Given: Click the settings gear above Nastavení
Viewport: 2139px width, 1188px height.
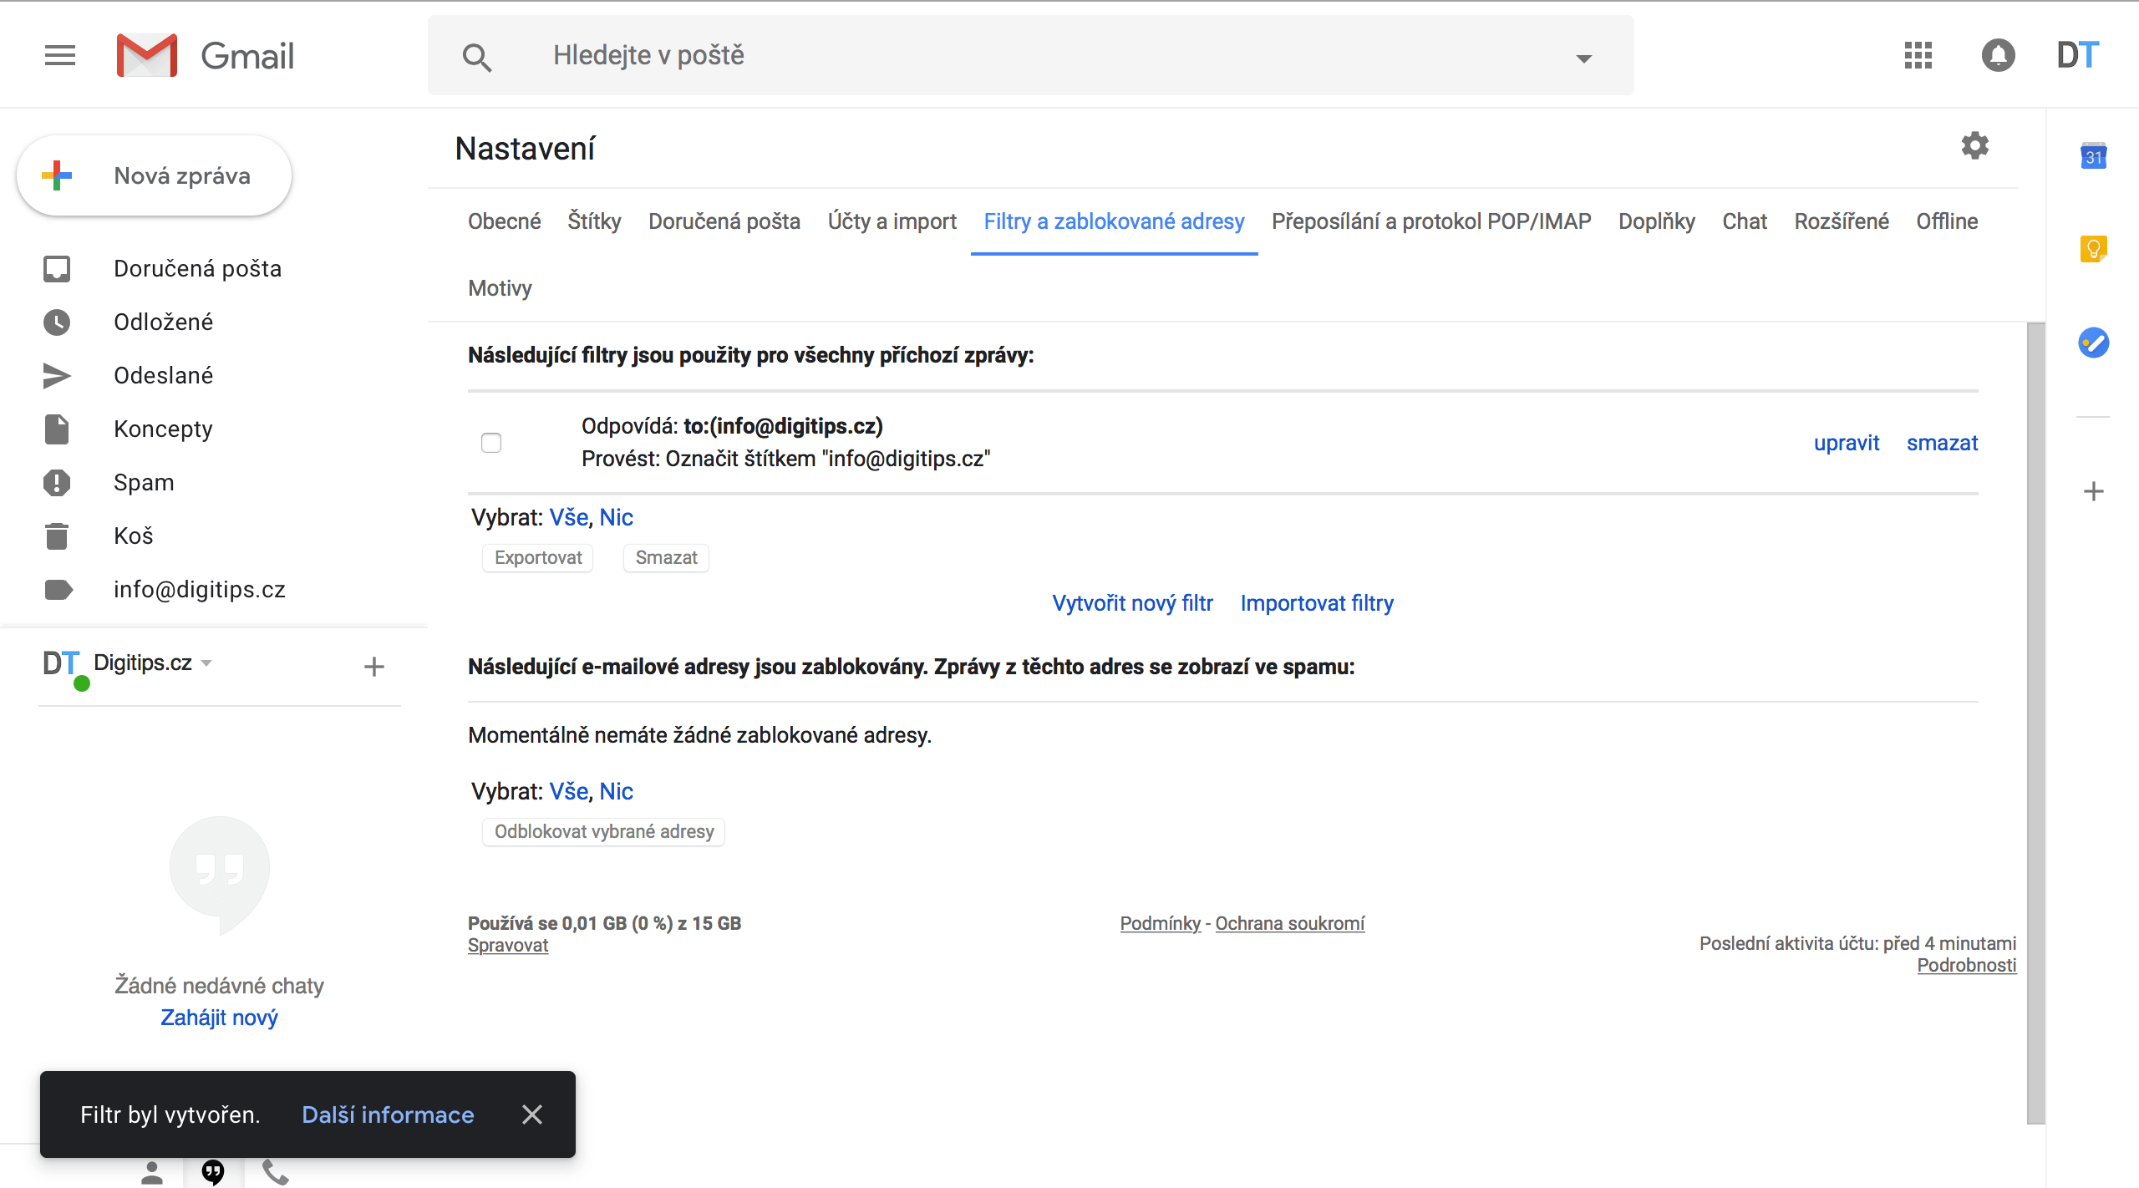Looking at the screenshot, I should (x=1974, y=146).
